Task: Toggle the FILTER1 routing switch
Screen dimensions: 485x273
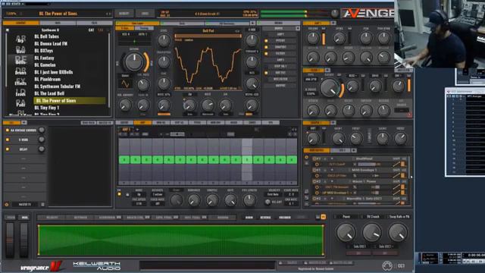Action: pos(266,54)
